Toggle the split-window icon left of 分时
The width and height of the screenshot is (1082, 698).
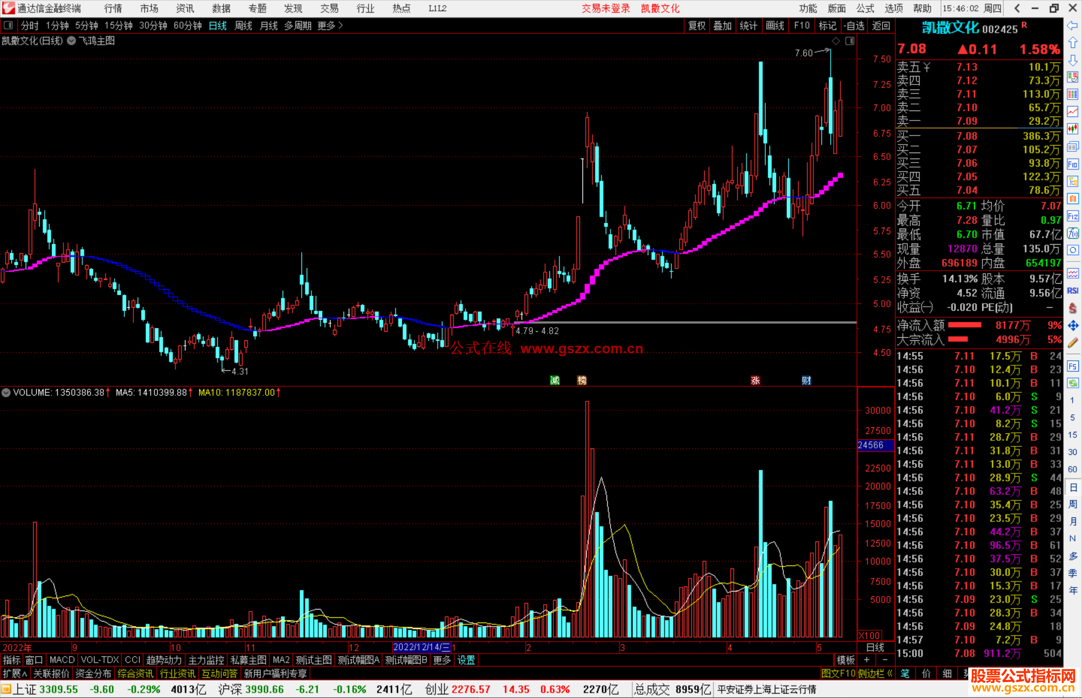[x=9, y=26]
